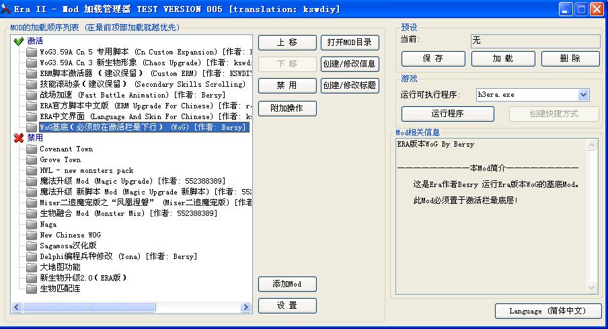Image resolution: width=608 pixels, height=329 pixels.
Task: Select ERA官方脚本中文版 mod
Action: [x=145, y=106]
